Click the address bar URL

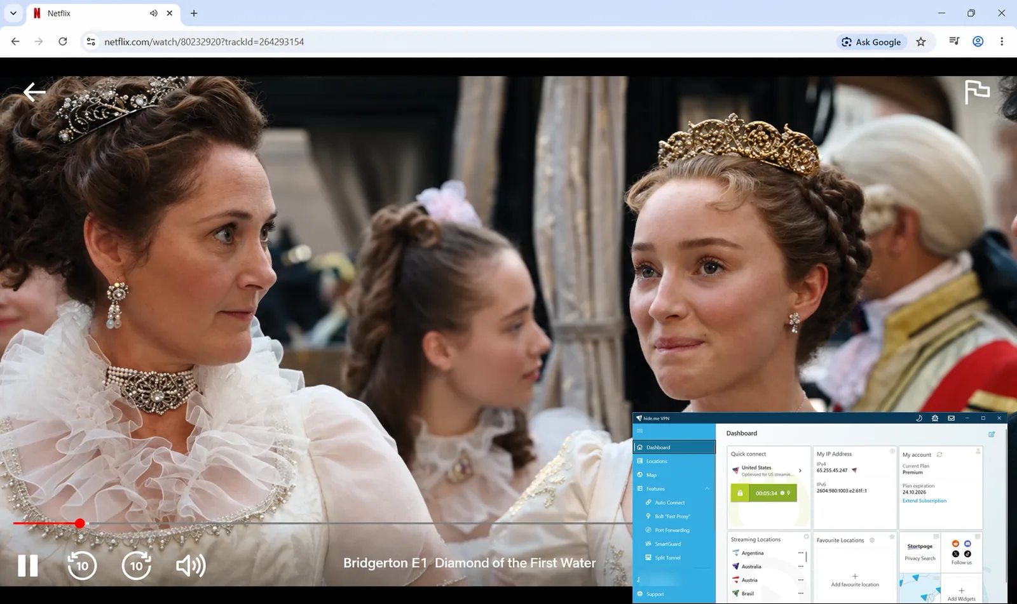pyautogui.click(x=204, y=42)
